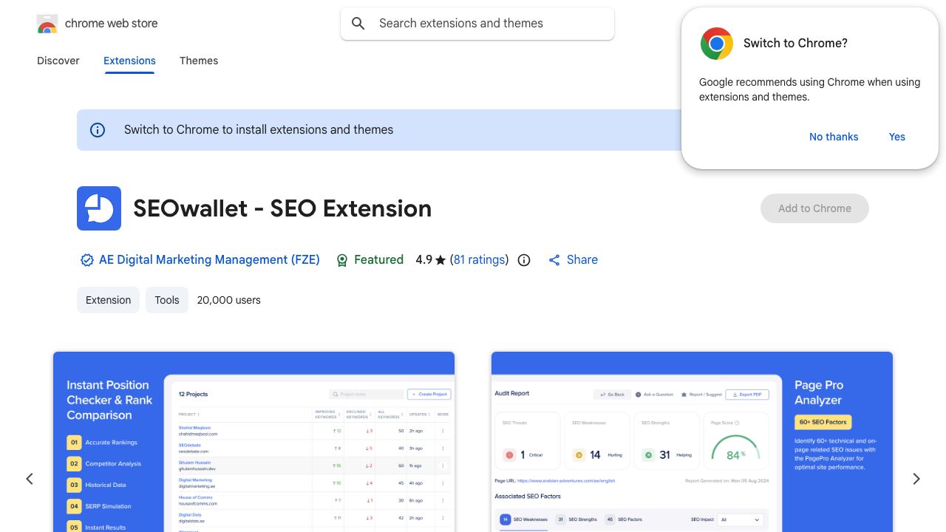Click the Chrome Web Store logo
This screenshot has width=946, height=532.
click(47, 24)
